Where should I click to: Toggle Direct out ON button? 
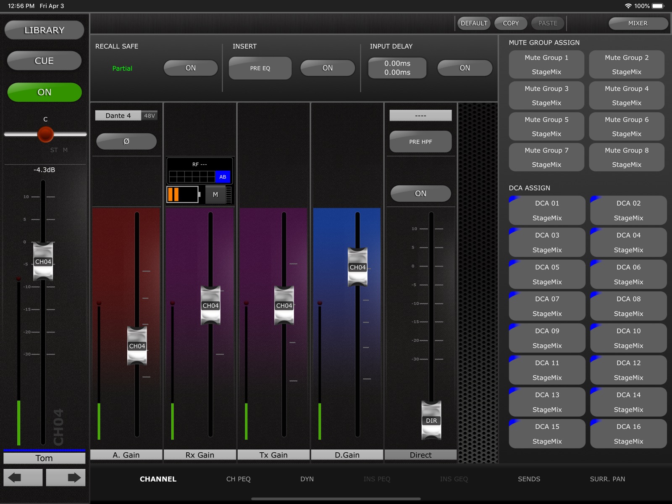420,193
